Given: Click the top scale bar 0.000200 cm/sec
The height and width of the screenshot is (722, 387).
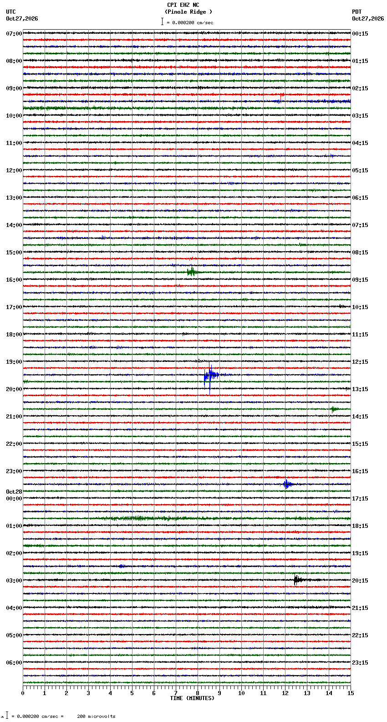Looking at the screenshot, I should tap(187, 22).
